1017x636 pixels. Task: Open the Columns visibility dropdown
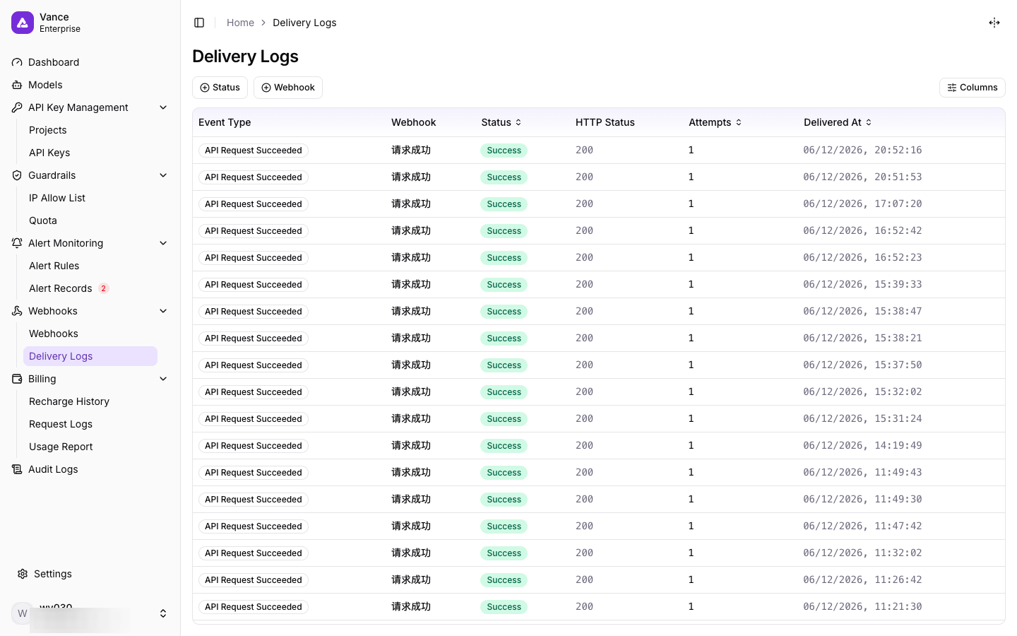(x=972, y=88)
